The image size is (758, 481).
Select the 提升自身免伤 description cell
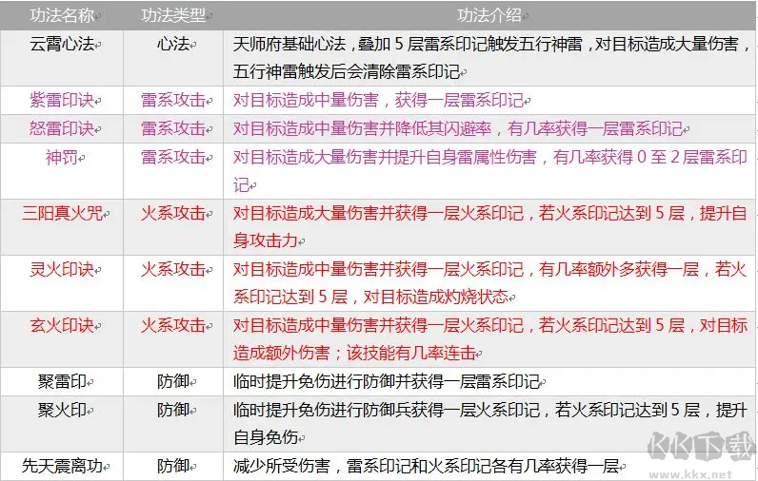click(489, 424)
